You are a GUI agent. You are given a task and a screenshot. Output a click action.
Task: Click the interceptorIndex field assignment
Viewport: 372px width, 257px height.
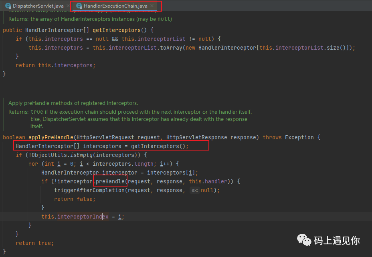(x=83, y=217)
